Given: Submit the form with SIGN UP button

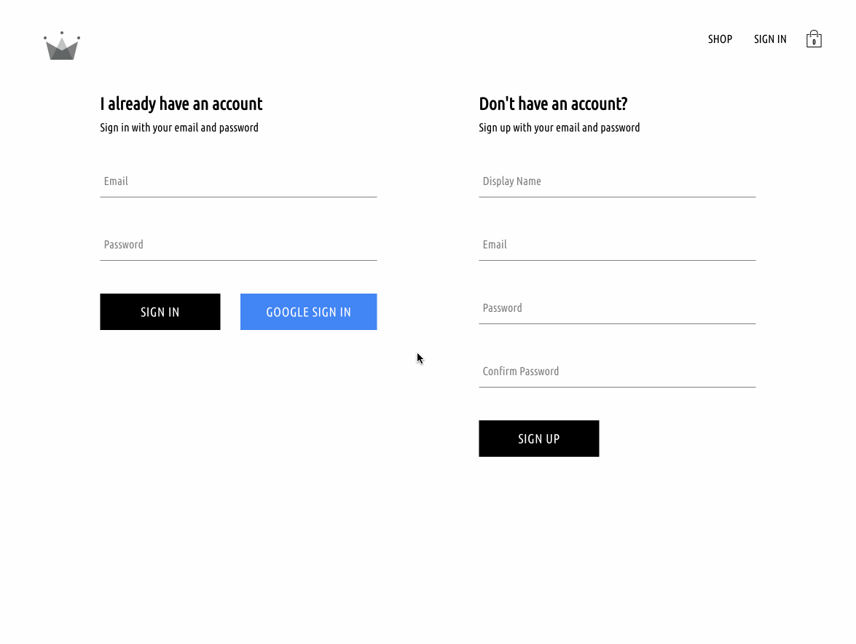Looking at the screenshot, I should pos(539,439).
